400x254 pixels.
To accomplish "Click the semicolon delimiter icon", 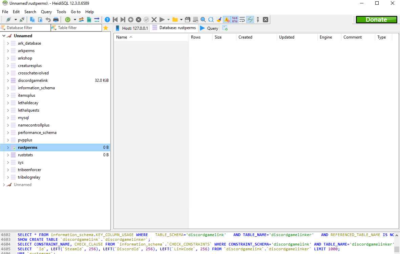I will tap(258, 20).
